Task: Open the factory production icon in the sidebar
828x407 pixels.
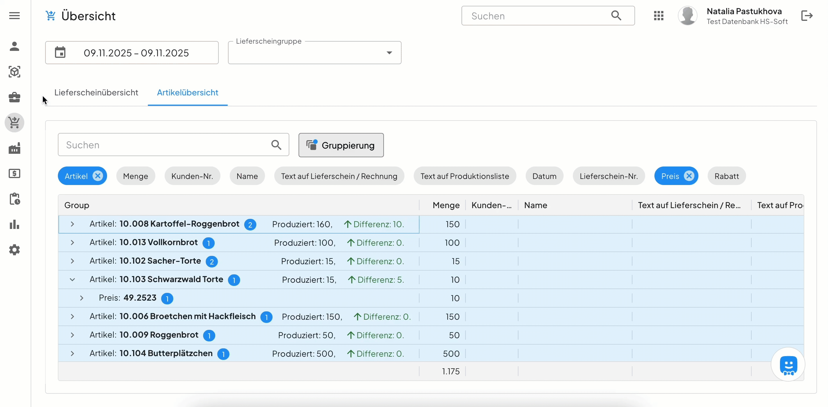Action: (x=14, y=148)
